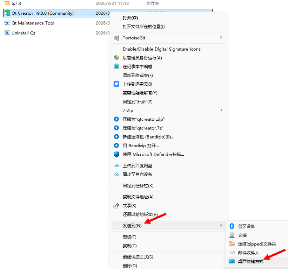This screenshot has width=288, height=269.
Task: Click the 6.7.3 folder icon
Action: pyautogui.click(x=7, y=3)
